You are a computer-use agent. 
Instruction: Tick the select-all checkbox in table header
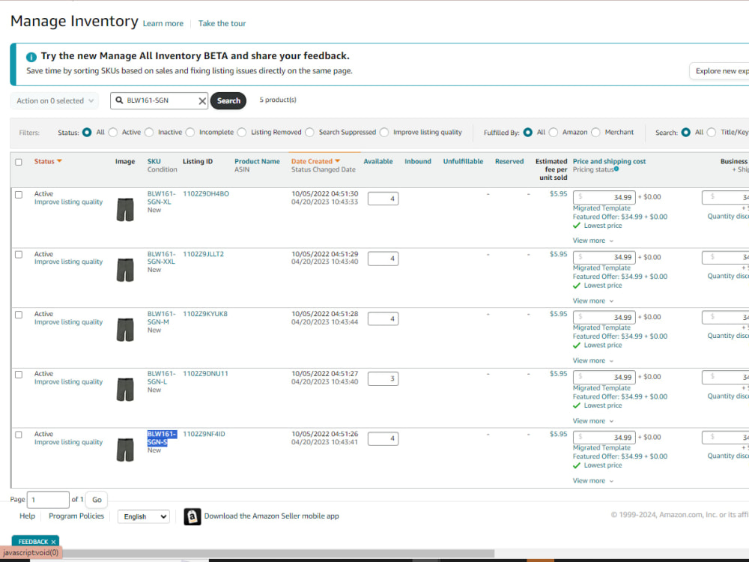tap(19, 162)
